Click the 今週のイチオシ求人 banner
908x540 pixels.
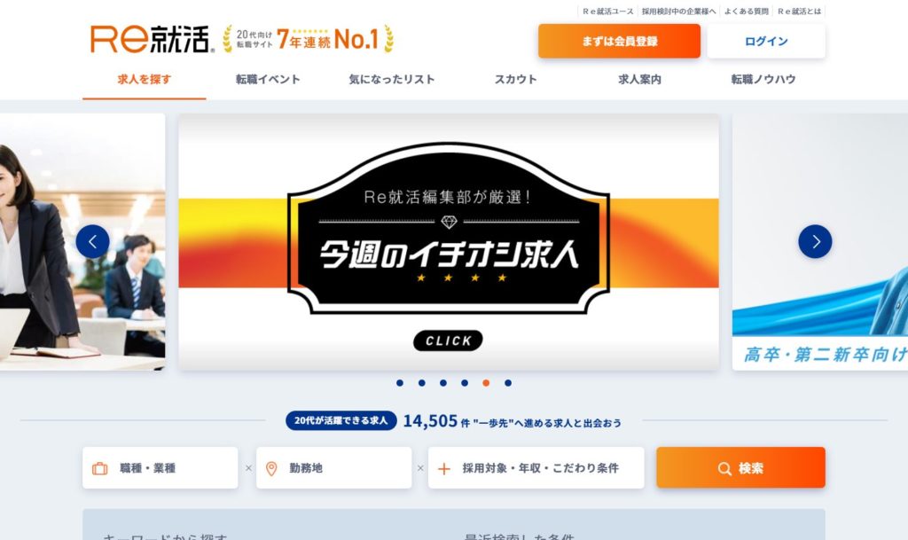coord(449,241)
